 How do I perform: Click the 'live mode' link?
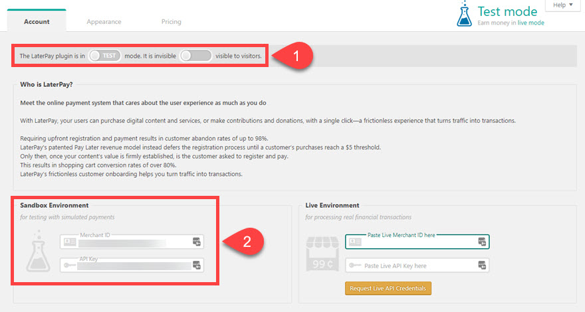pos(530,23)
